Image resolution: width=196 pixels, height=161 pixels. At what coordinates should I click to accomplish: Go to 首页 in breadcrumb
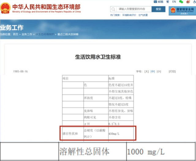[x=16, y=34]
